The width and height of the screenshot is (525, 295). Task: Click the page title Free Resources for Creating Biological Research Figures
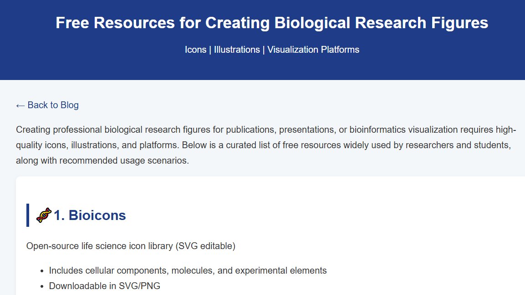[x=271, y=23]
